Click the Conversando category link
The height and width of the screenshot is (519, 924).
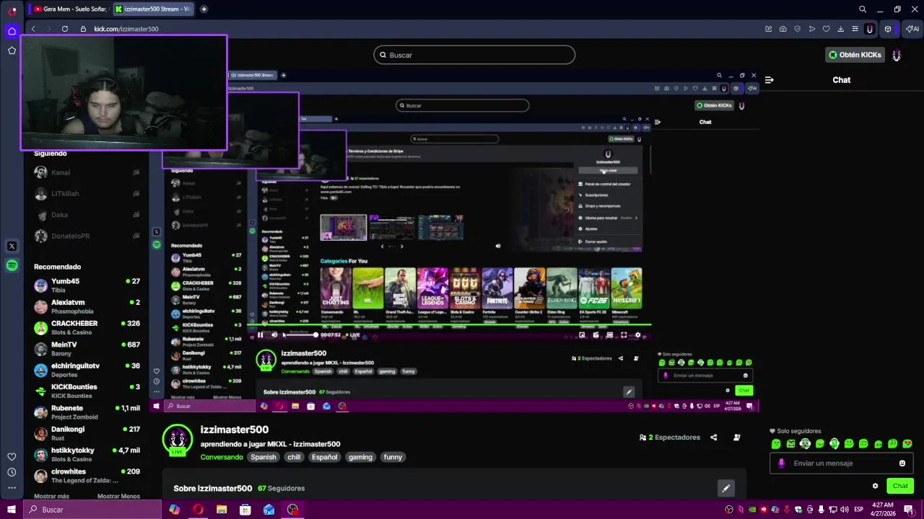(222, 457)
